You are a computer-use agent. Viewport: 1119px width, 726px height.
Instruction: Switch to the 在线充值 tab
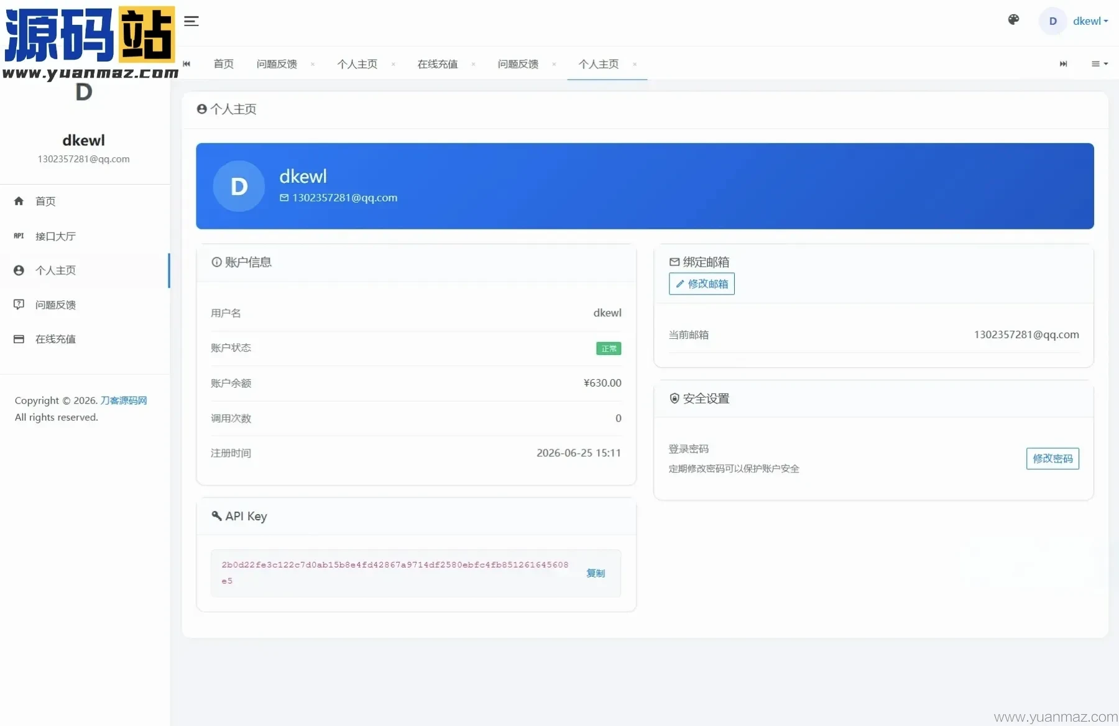pyautogui.click(x=438, y=63)
